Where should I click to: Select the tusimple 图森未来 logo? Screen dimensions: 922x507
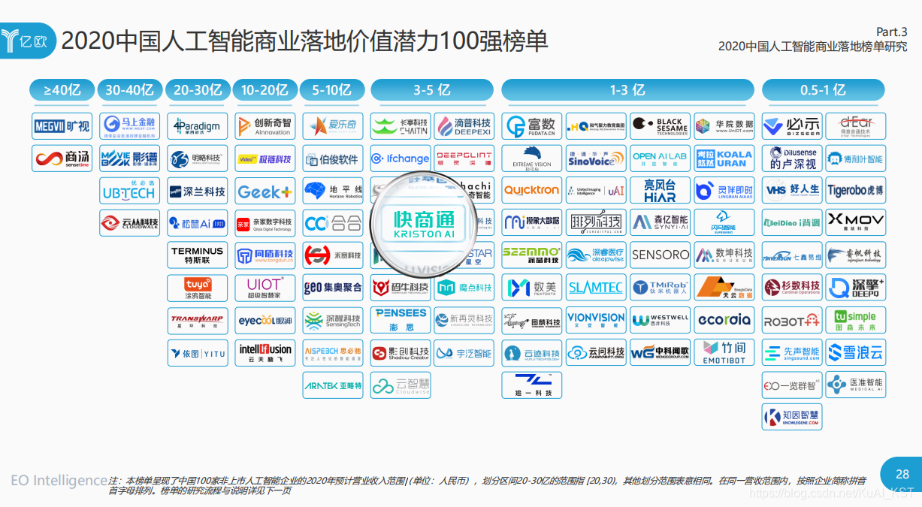[x=856, y=320]
